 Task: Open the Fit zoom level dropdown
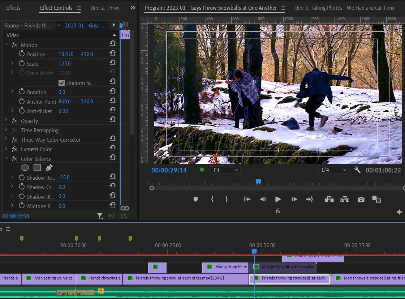pyautogui.click(x=225, y=170)
